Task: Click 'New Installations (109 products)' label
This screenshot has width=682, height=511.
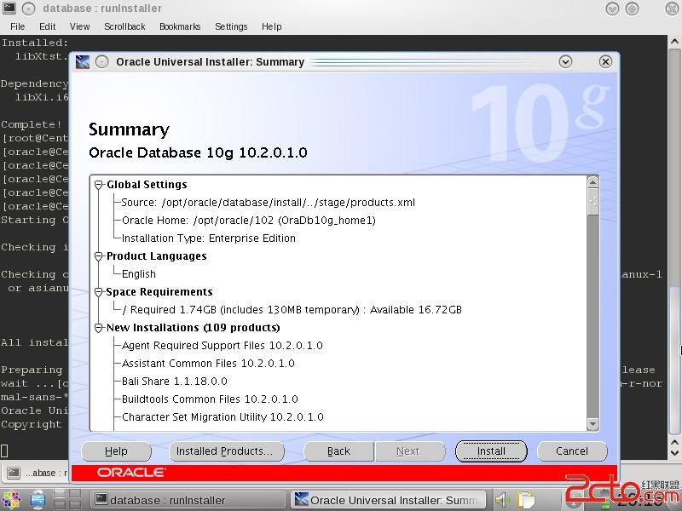Action: [x=194, y=328]
